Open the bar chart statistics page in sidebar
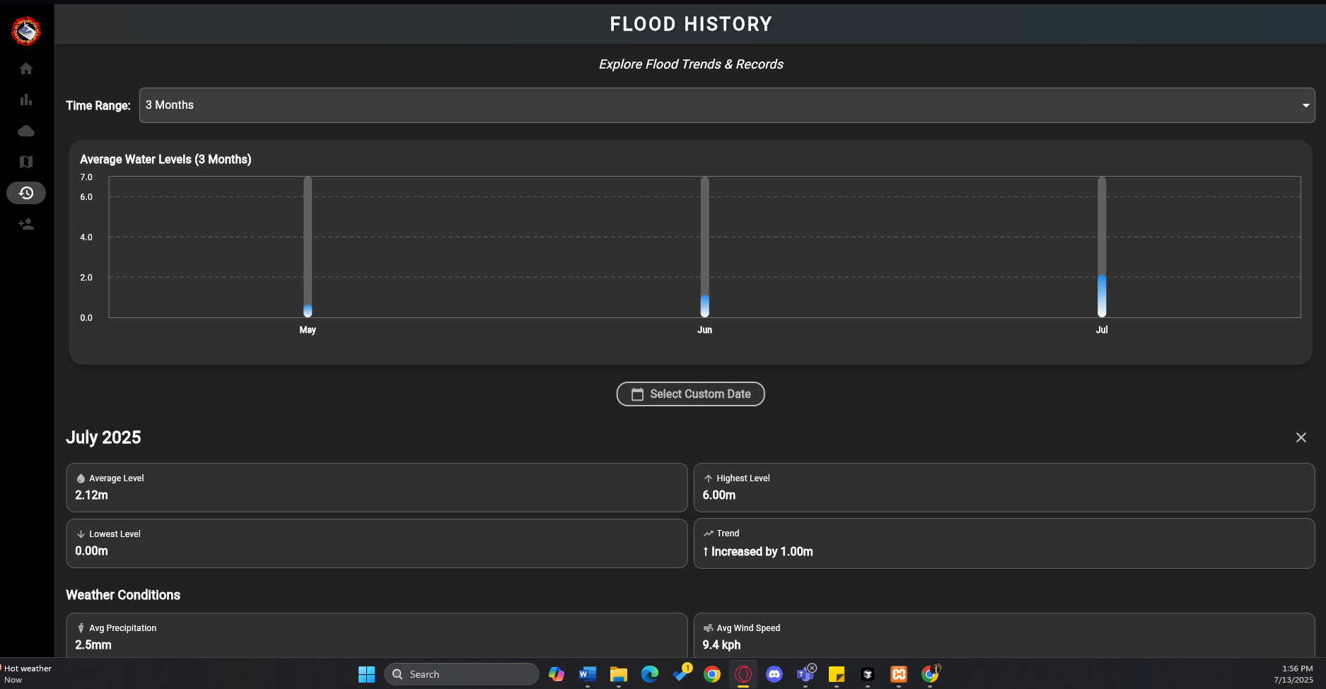Viewport: 1326px width, 689px height. pyautogui.click(x=26, y=100)
